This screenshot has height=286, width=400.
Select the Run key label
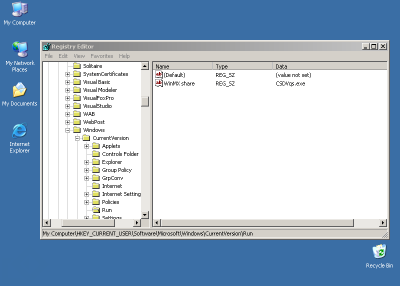point(107,210)
